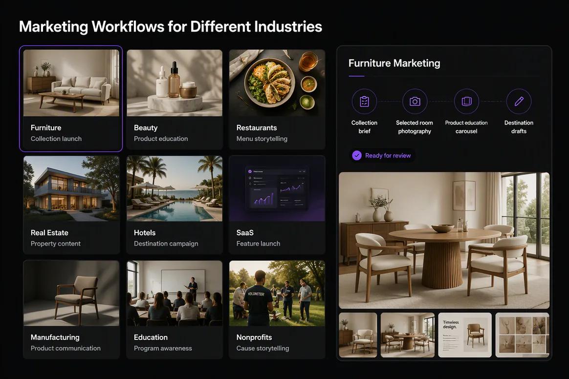The height and width of the screenshot is (379, 569).
Task: Click the Destination drafts pencil icon
Action: tap(519, 102)
